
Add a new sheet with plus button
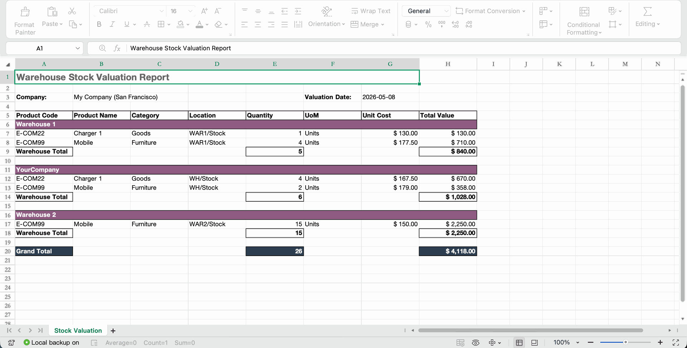(x=113, y=331)
